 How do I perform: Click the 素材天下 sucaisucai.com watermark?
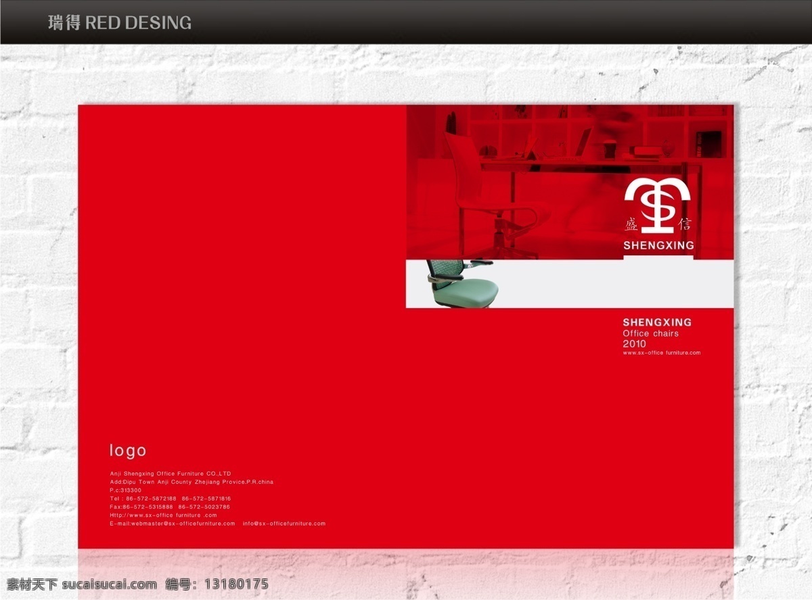tap(83, 584)
